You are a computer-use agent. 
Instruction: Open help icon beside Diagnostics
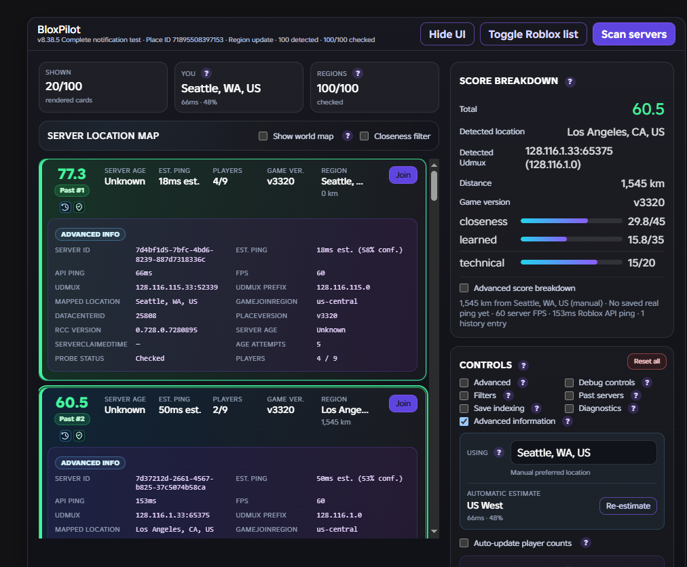click(x=633, y=408)
